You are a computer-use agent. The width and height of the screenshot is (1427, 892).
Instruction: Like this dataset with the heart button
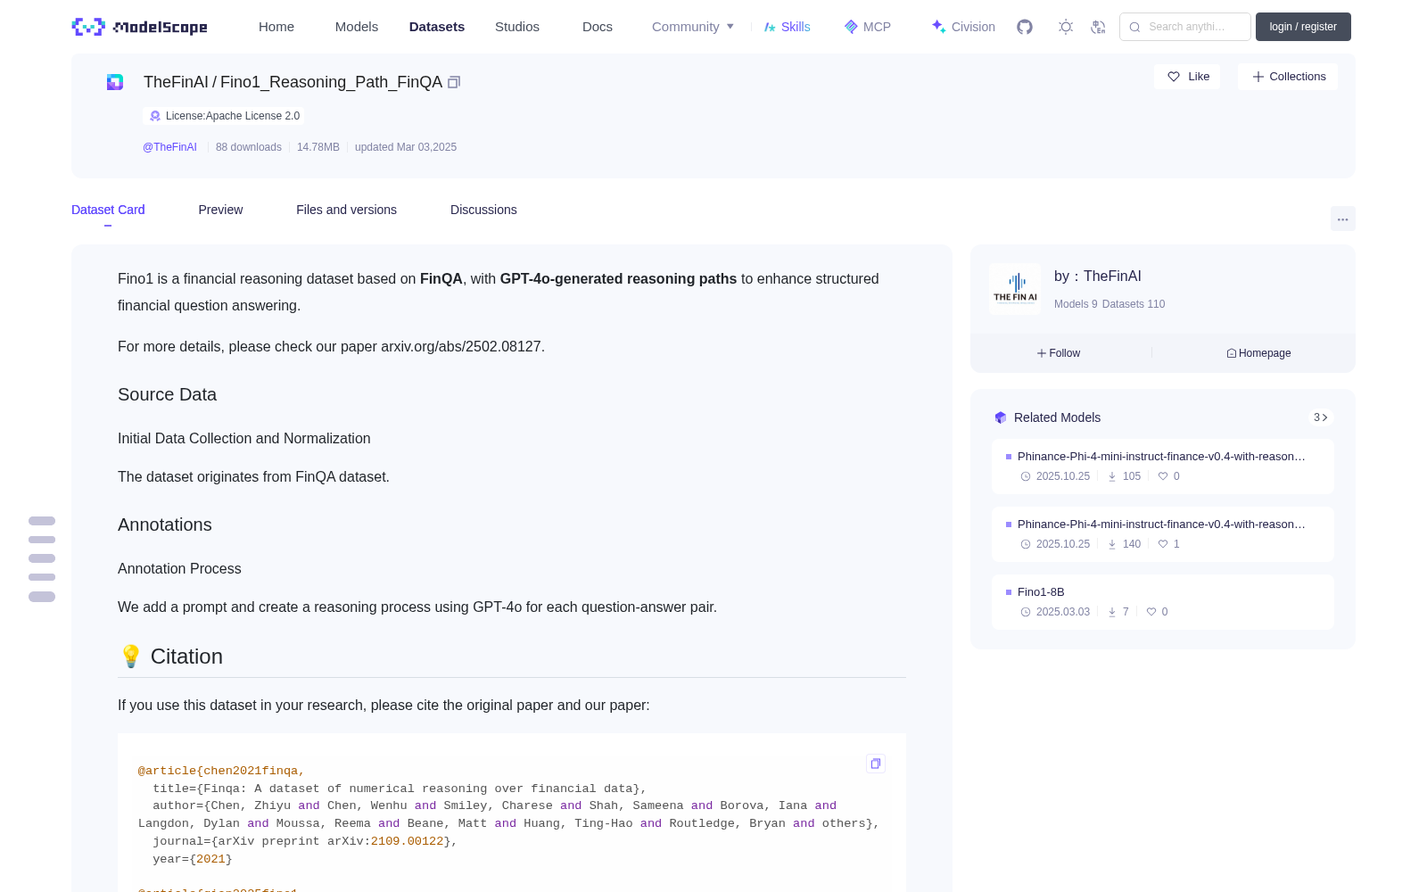tap(1187, 77)
